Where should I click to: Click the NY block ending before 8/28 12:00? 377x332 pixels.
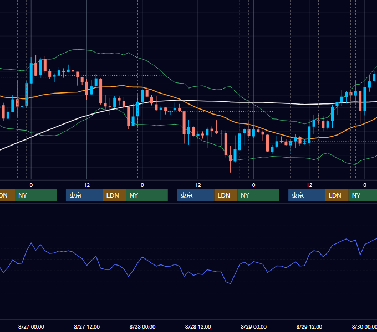pyautogui.click(x=147, y=195)
